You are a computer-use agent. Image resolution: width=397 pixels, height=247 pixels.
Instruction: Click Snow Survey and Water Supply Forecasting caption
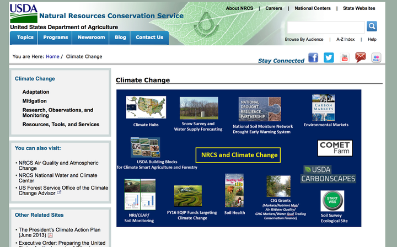click(x=198, y=126)
